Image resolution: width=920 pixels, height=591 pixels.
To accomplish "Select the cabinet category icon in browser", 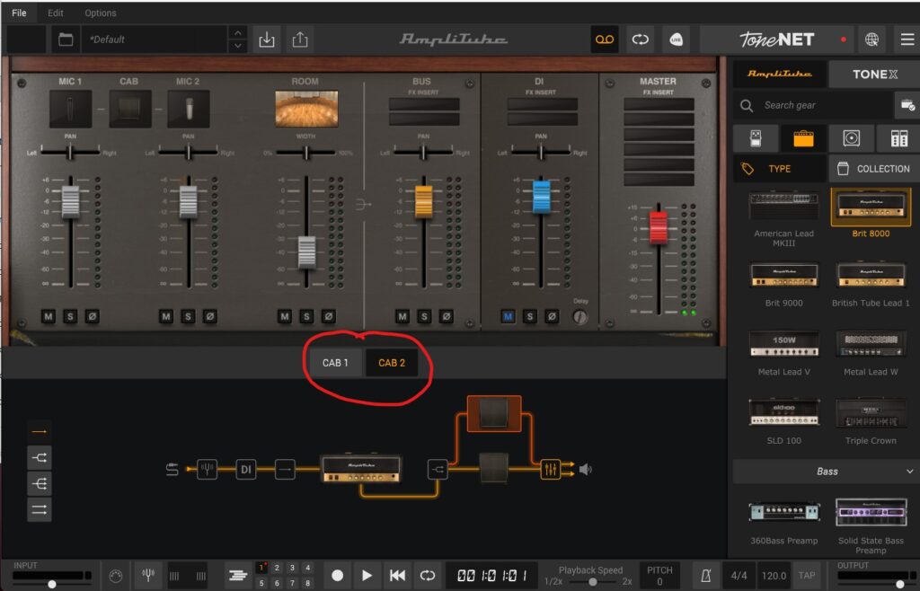I will [849, 138].
